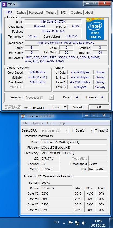Click the taskbar clock showing 14:50
The height and width of the screenshot is (228, 113).
pos(98,221)
